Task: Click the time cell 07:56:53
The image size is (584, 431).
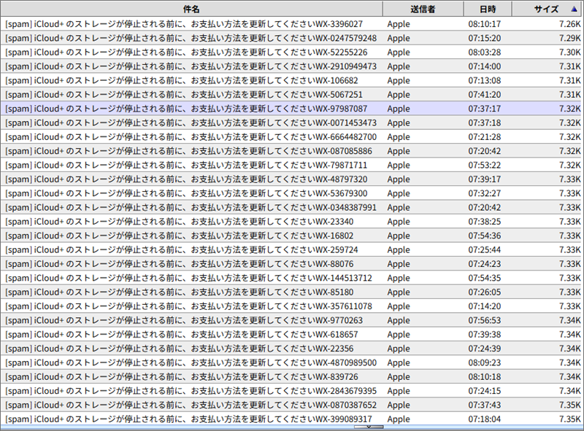Action: [x=485, y=320]
